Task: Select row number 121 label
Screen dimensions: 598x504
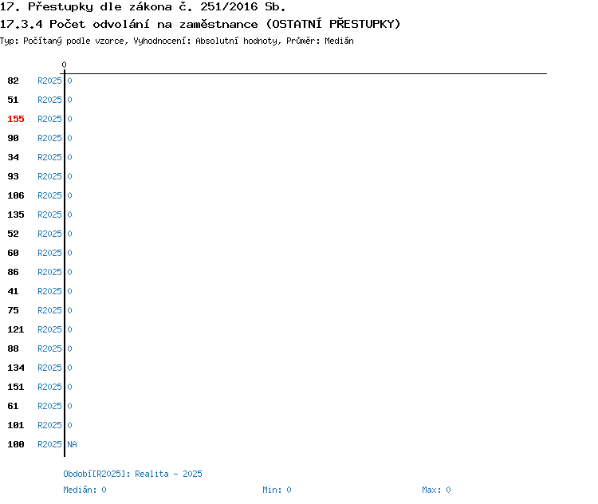Action: coord(16,329)
